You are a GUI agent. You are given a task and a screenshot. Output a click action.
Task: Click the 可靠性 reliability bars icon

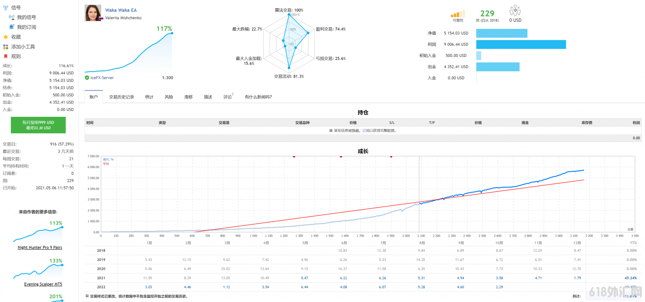[458, 14]
